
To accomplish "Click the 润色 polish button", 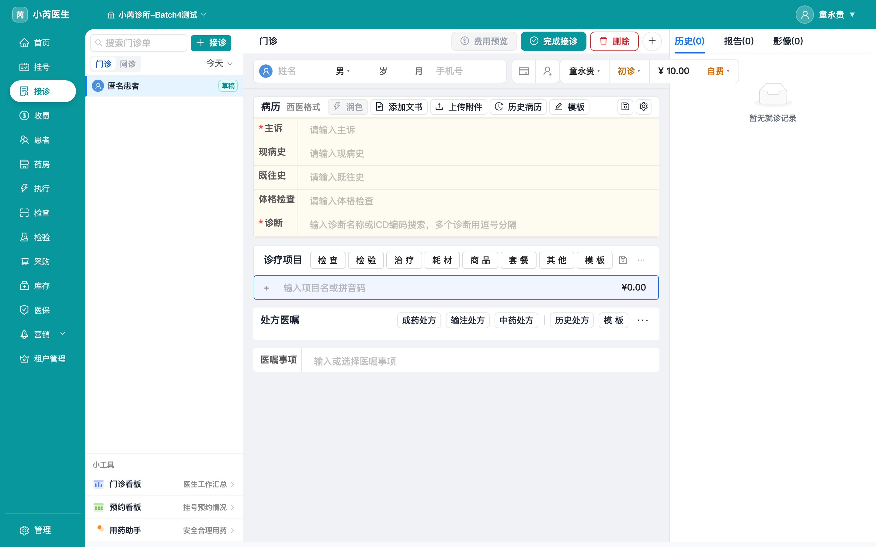I will [348, 107].
